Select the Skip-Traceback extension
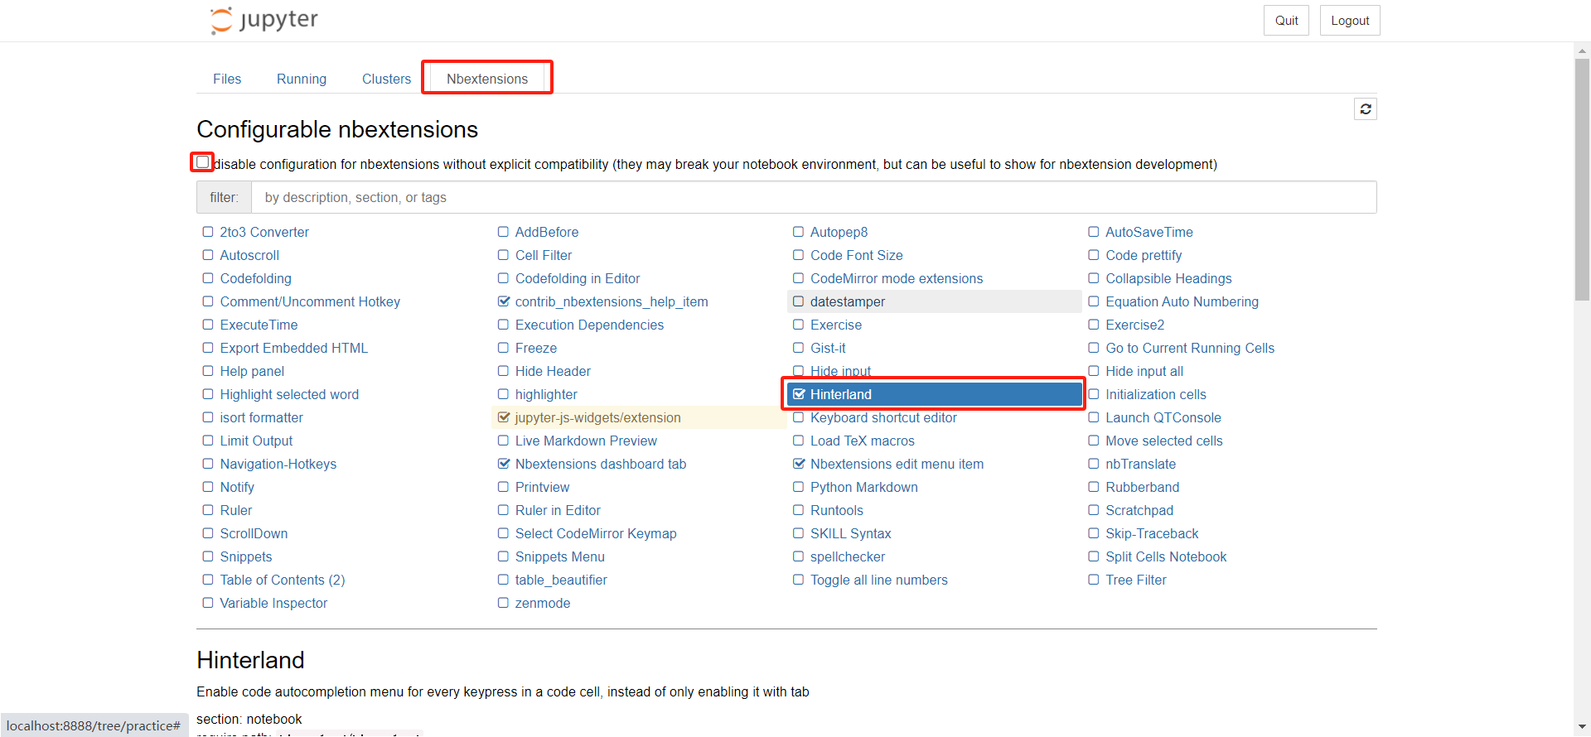1591x737 pixels. [x=1152, y=533]
